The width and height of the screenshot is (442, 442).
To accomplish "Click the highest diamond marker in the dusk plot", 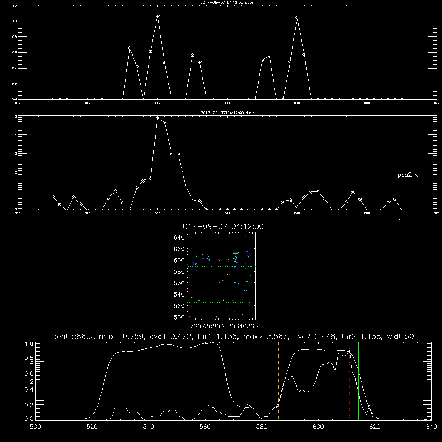I will 158,118.
